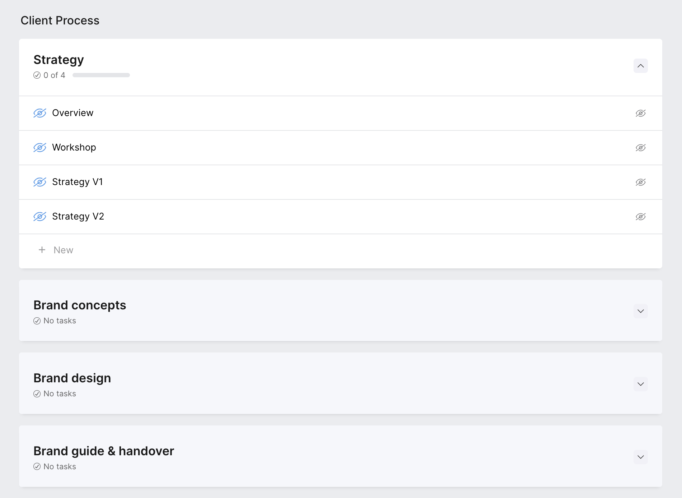The image size is (682, 498).
Task: Add a New task to Strategy
Action: click(63, 250)
